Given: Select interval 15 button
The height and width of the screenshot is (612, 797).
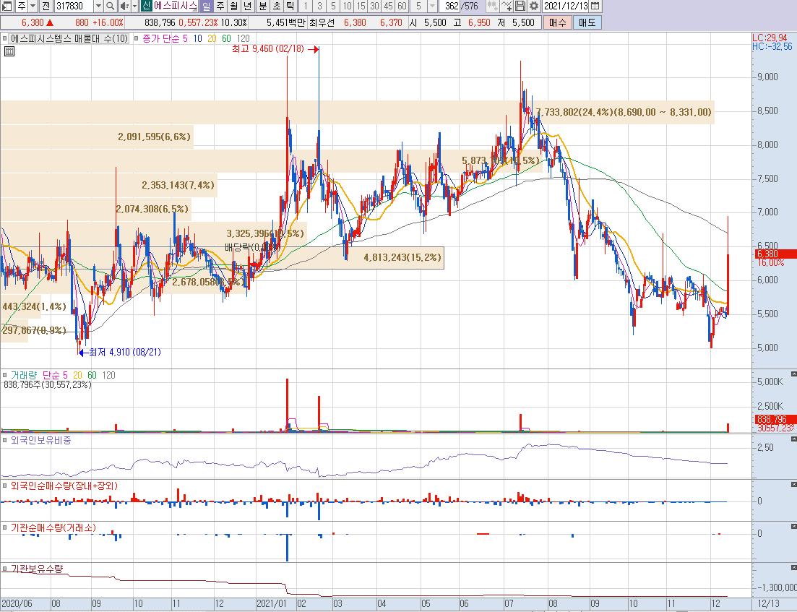Looking at the screenshot, I should tap(361, 6).
